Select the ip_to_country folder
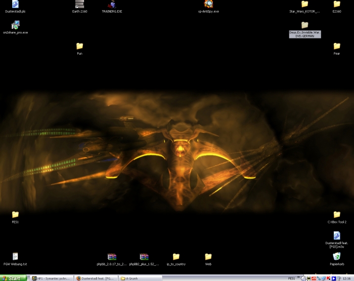Viewport: 354px width, 281px height. point(176,259)
